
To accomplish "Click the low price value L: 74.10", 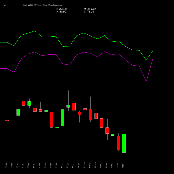I will pos(89,12).
